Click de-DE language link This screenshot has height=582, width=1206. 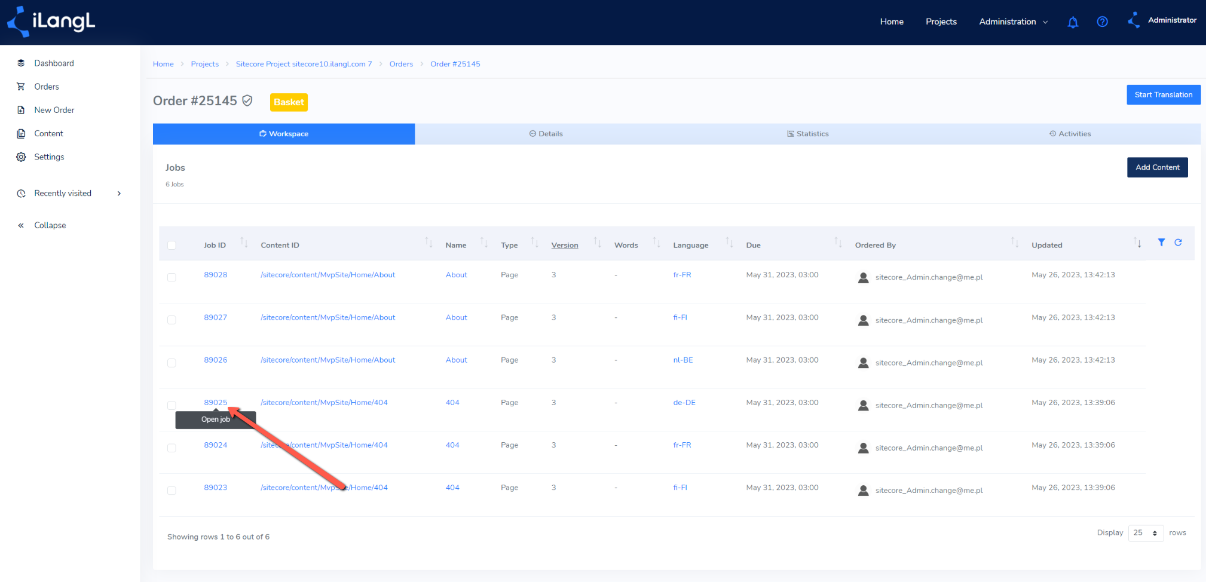[x=684, y=403]
